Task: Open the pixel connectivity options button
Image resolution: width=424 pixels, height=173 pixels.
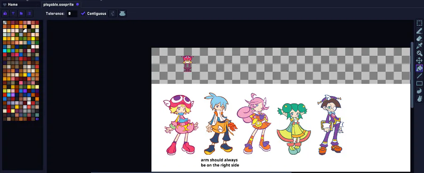Action: tap(113, 14)
